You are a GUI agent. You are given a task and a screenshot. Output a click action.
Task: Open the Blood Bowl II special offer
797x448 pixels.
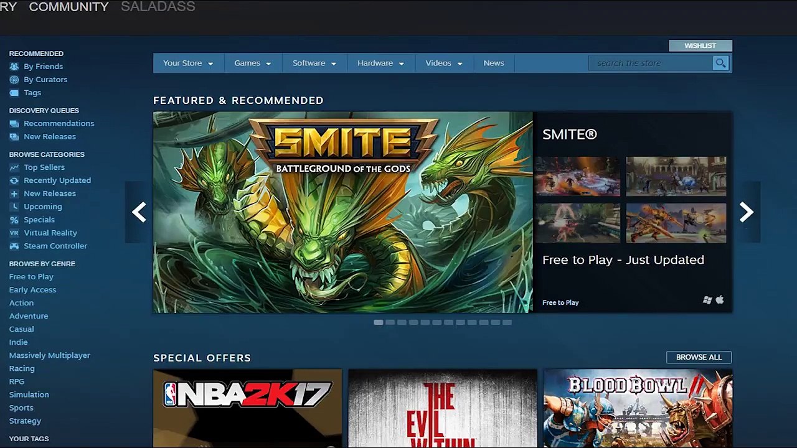[x=638, y=408]
